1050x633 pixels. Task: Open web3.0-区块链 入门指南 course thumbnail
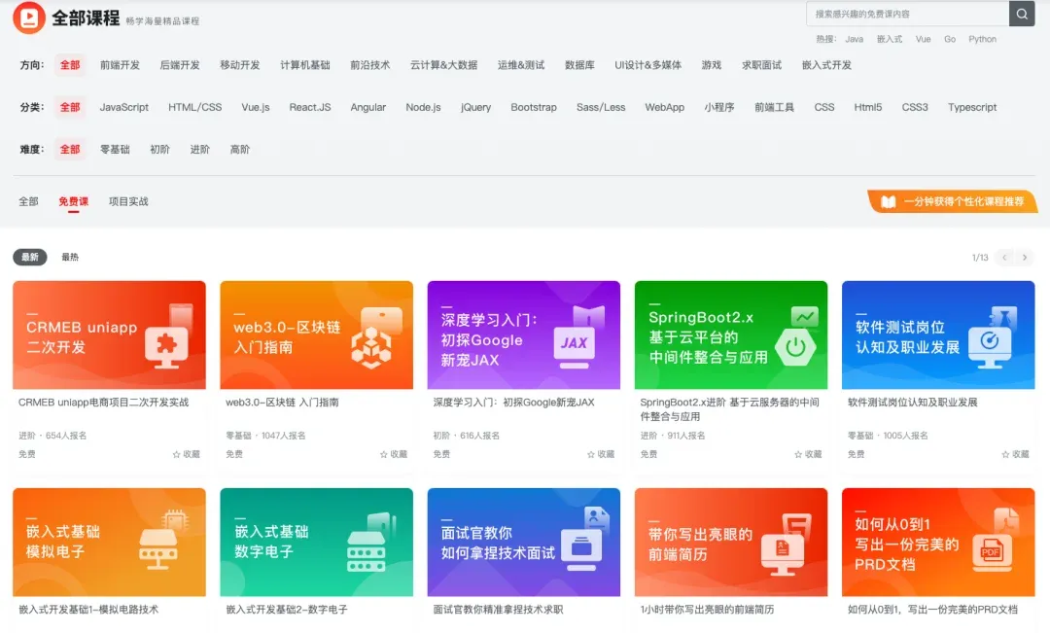point(316,334)
